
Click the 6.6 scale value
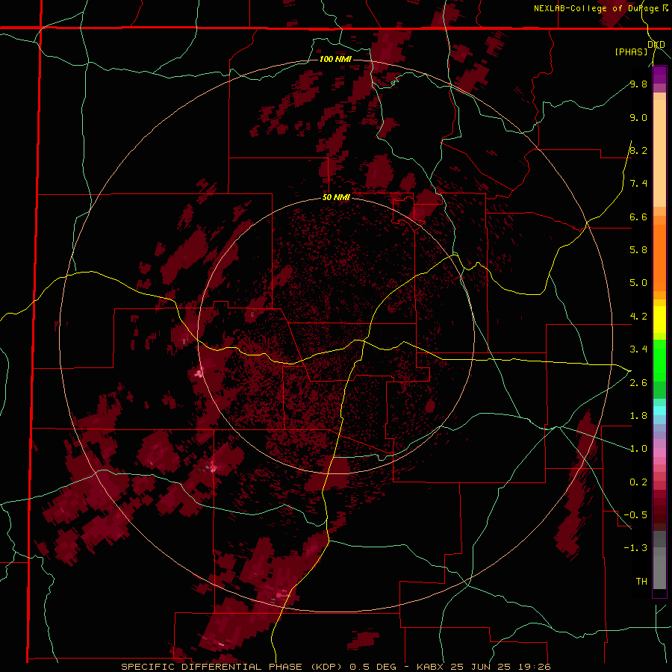click(x=638, y=217)
